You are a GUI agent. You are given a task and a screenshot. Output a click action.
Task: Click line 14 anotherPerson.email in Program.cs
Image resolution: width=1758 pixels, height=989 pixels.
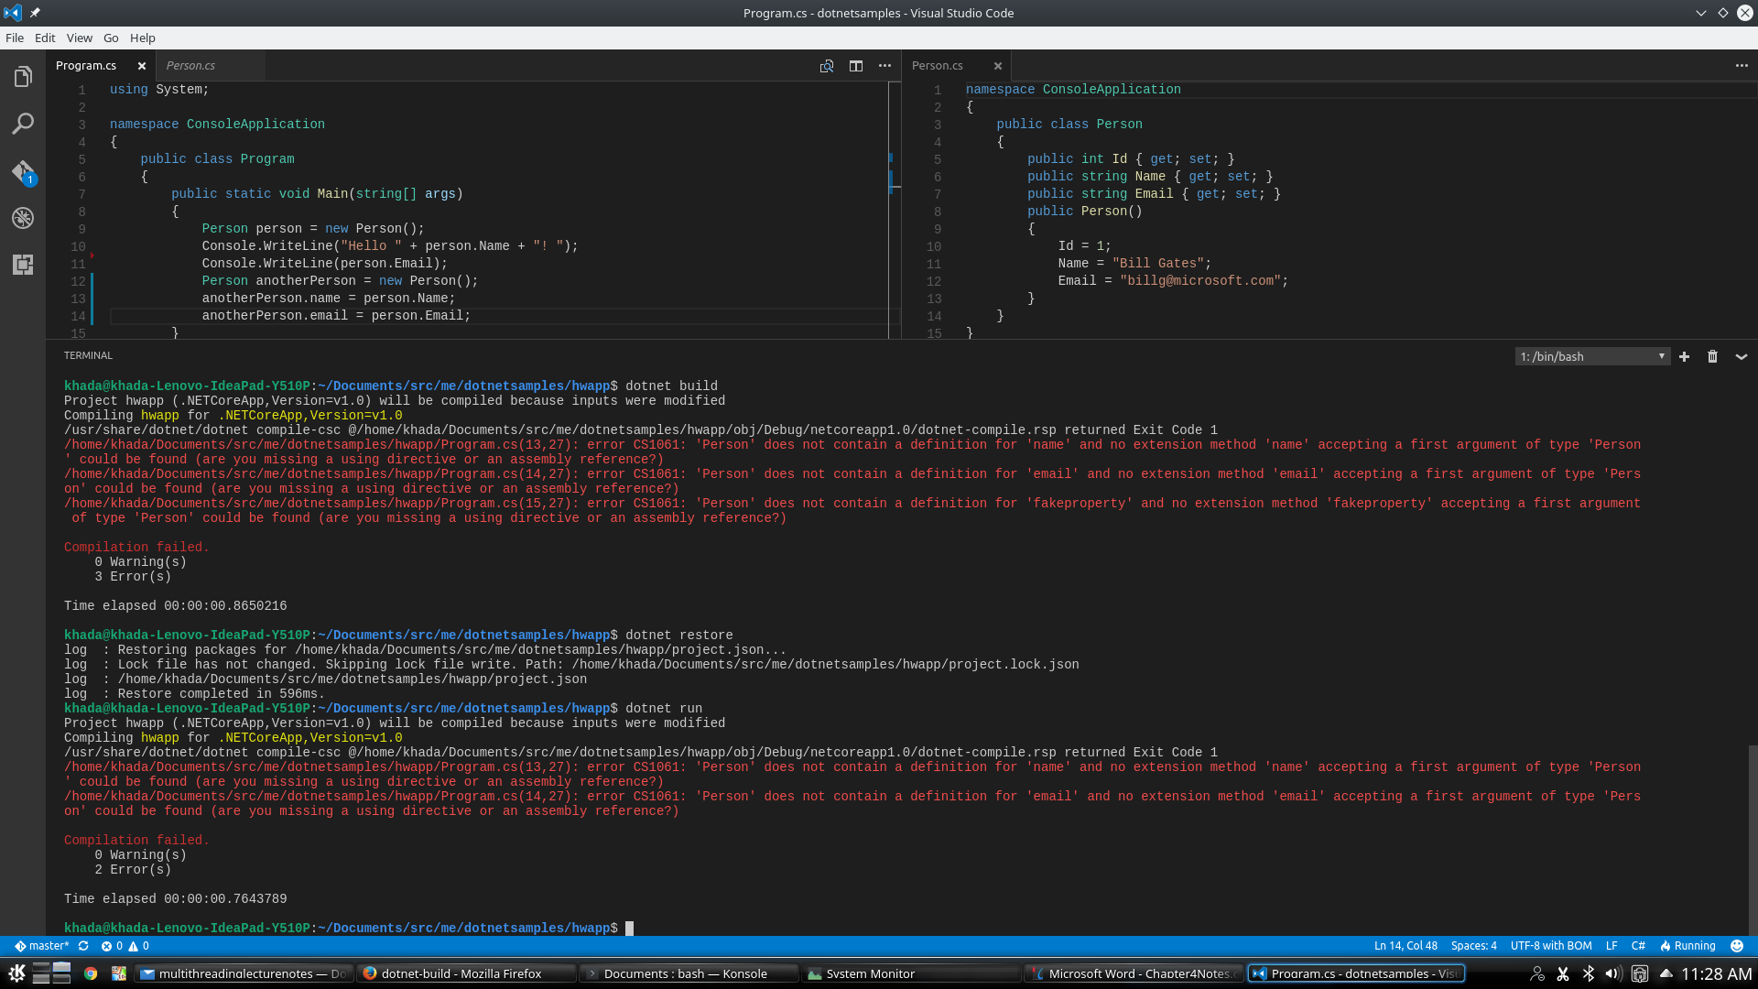[336, 316]
